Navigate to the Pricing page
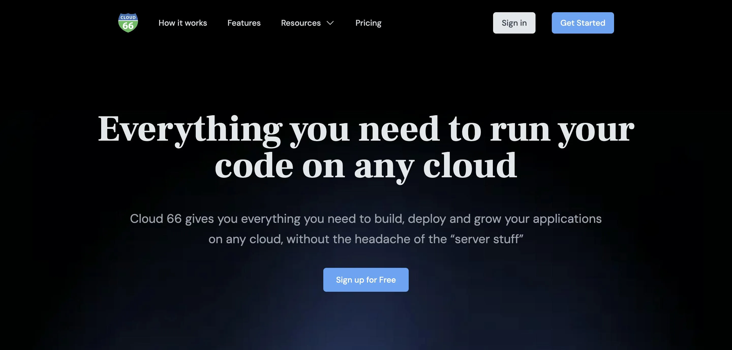The image size is (732, 350). click(368, 23)
